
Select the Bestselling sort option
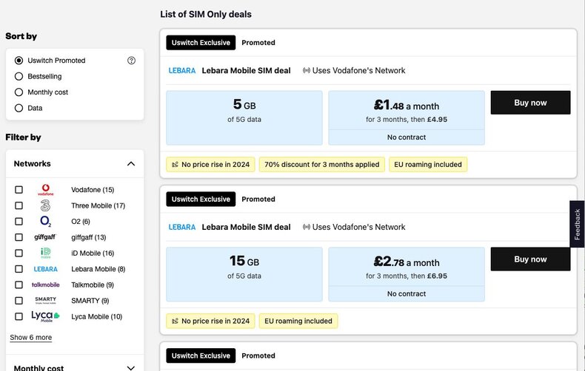(19, 76)
